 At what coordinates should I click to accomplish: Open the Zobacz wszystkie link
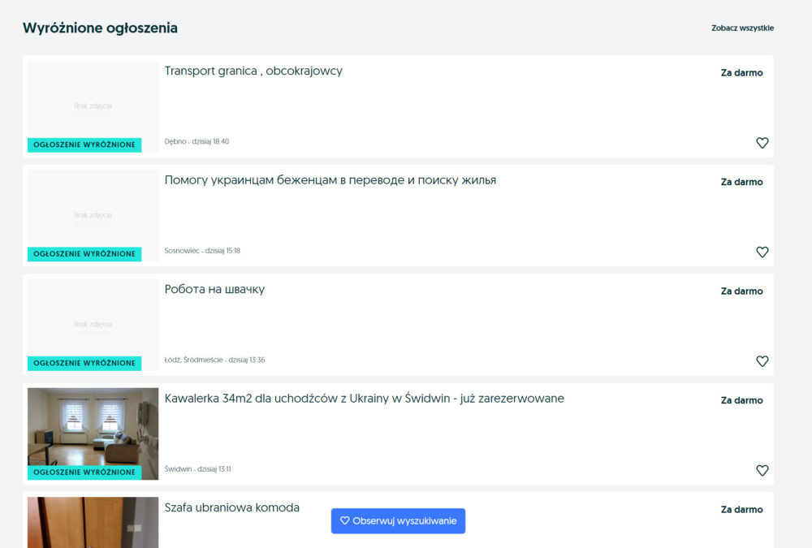point(743,28)
